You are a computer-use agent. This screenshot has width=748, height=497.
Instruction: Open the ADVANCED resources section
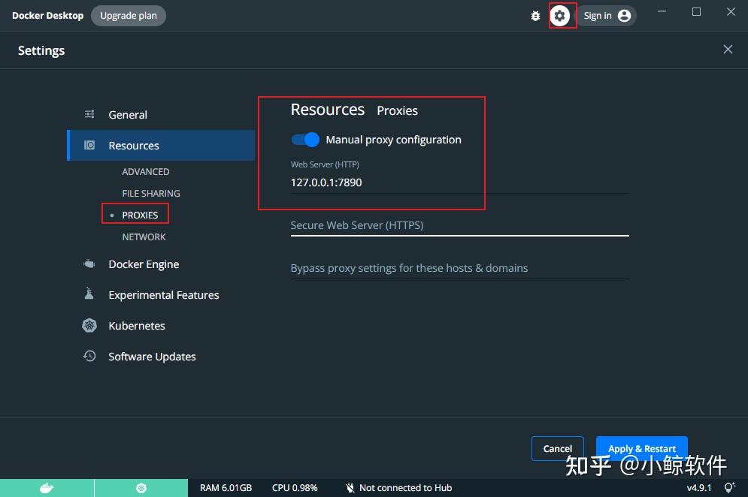(146, 171)
